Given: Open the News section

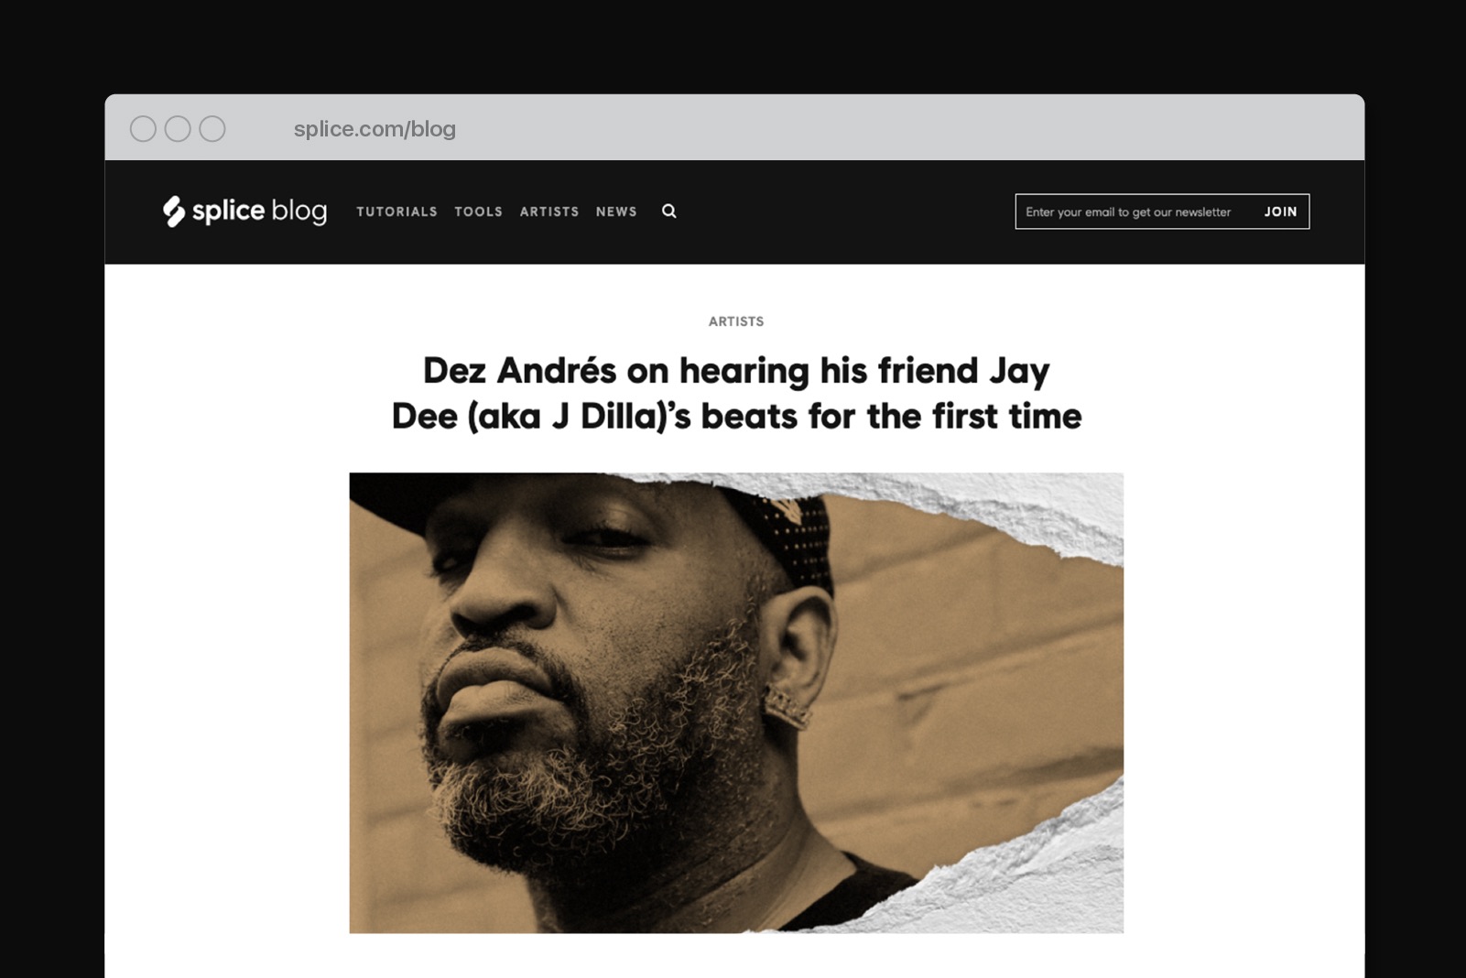Looking at the screenshot, I should click(616, 212).
